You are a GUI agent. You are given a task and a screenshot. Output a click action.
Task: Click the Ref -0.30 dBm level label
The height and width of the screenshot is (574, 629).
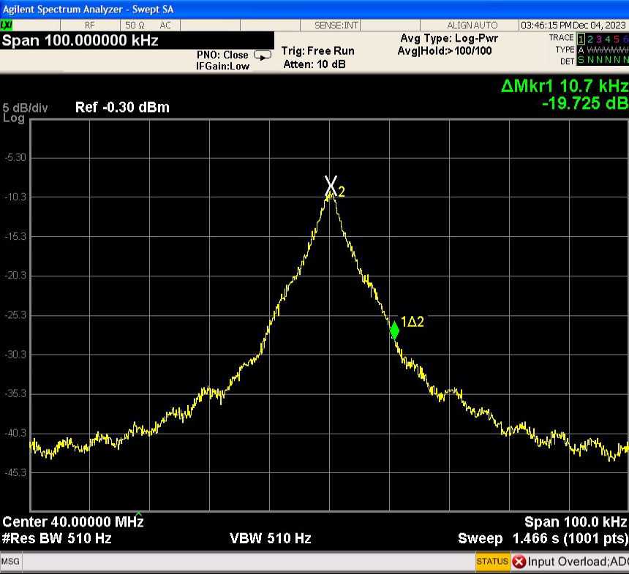click(122, 107)
